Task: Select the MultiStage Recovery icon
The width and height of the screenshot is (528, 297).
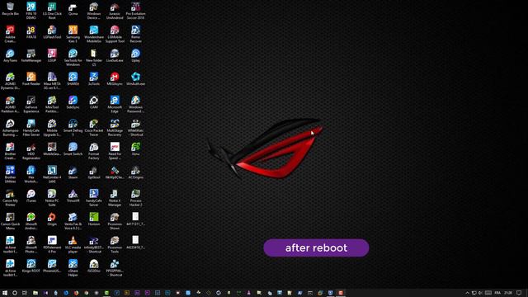Action: pos(115,127)
